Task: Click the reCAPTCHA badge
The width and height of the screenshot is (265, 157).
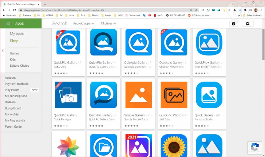Action: click(x=255, y=148)
